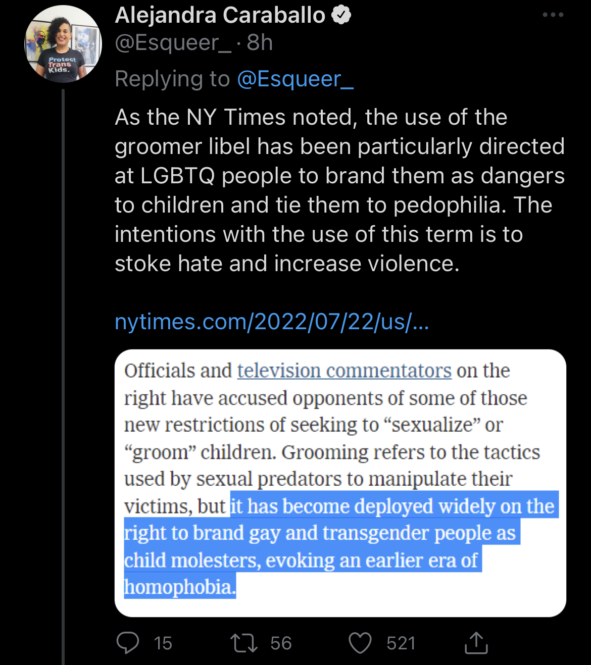Viewport: 591px width, 665px height.
Task: Click the Alejandra Caraballo display name
Action: point(220,16)
